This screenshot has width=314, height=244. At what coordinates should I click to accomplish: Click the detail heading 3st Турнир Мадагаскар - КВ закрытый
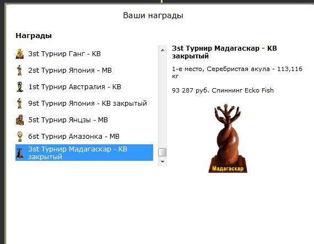click(224, 52)
